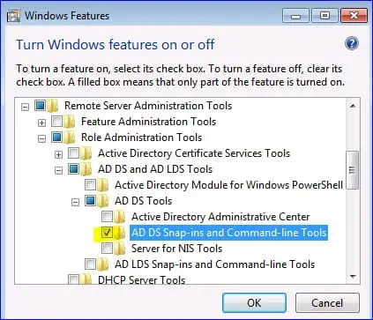Image resolution: width=373 pixels, height=320 pixels.
Task: Open the blue help question mark icon
Action: [x=352, y=43]
